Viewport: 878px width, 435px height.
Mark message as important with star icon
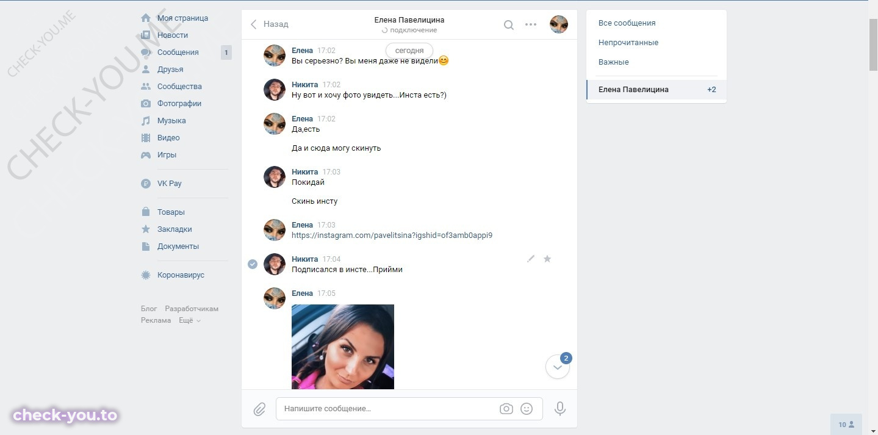(547, 259)
